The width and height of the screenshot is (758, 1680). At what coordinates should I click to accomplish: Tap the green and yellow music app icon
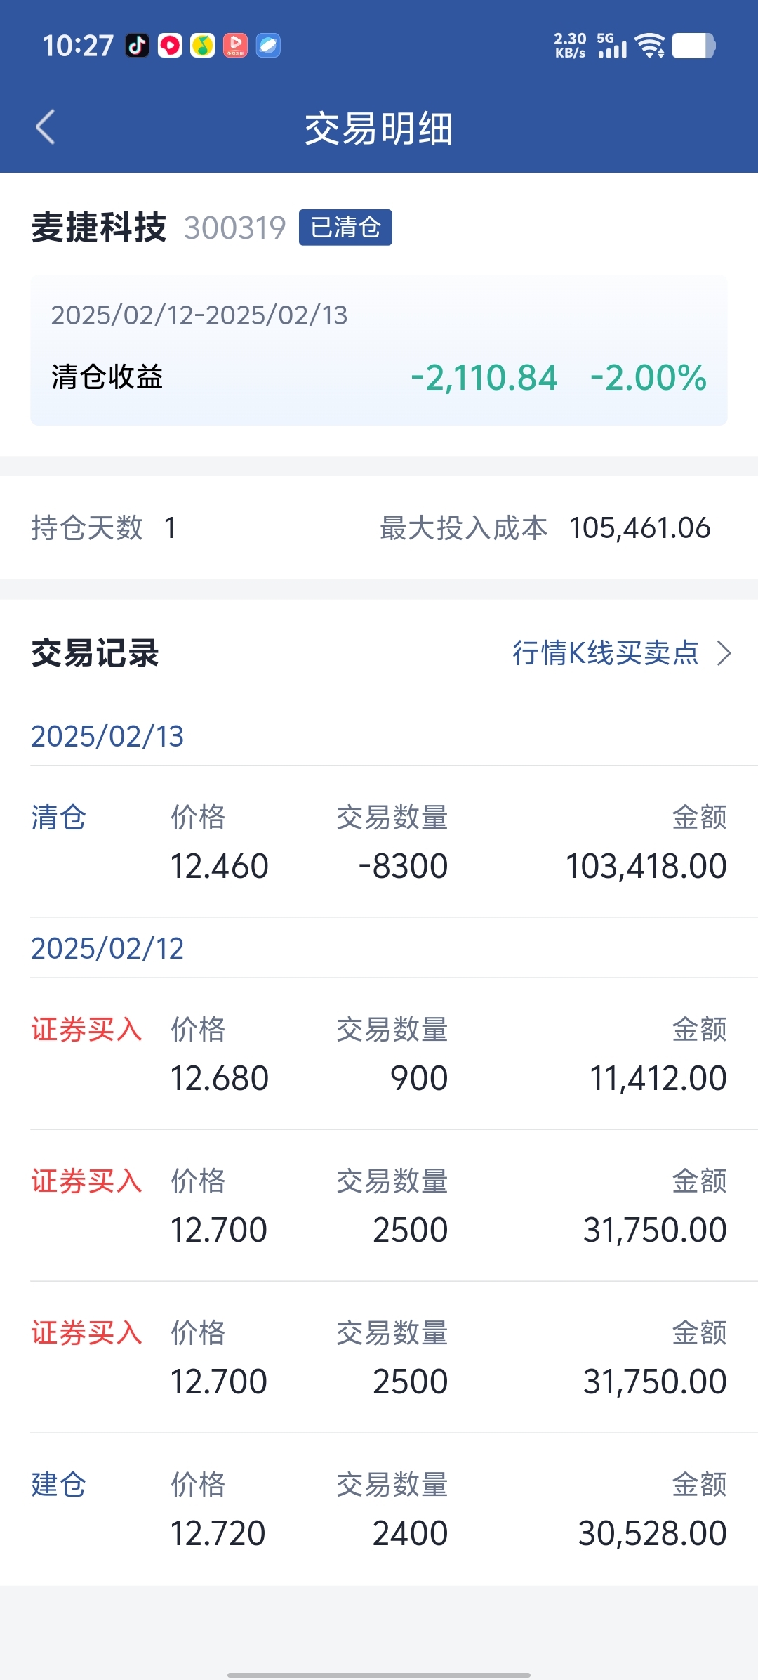pos(203,46)
